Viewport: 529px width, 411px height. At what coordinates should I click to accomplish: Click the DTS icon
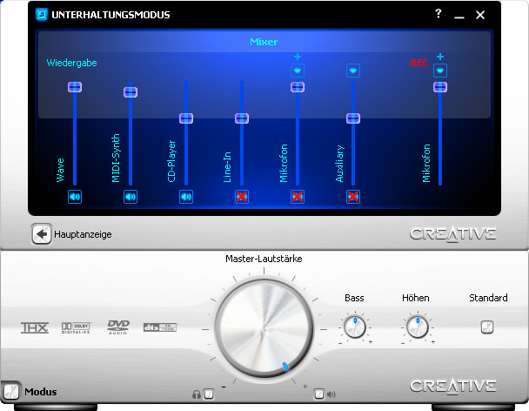coord(160,327)
